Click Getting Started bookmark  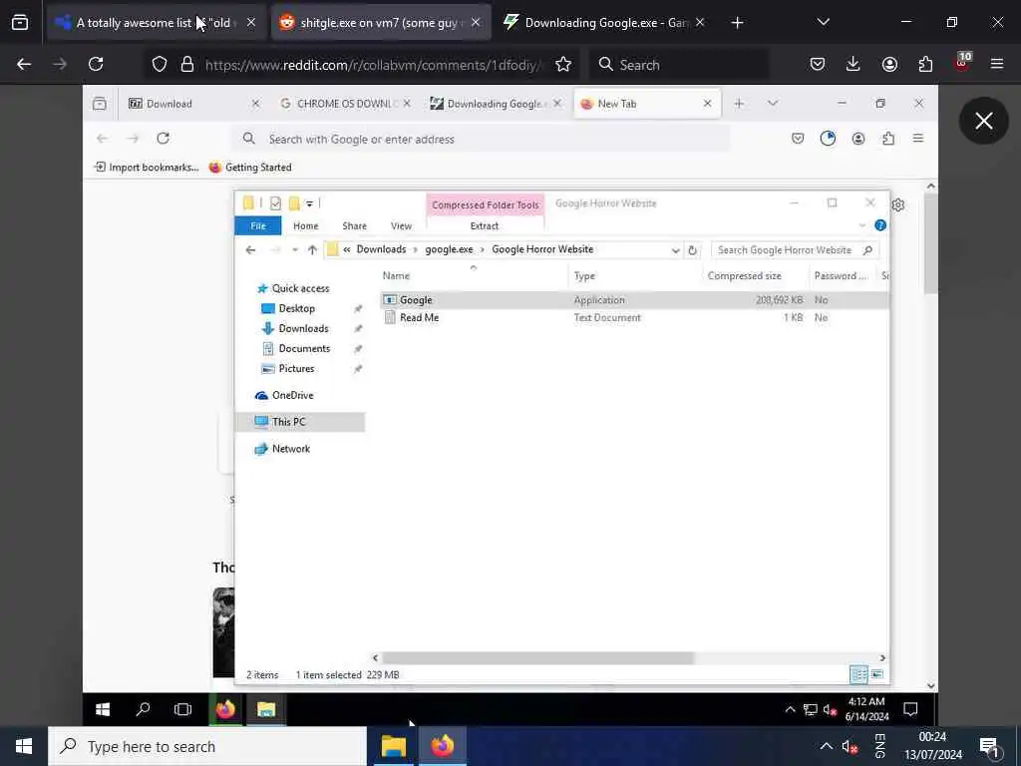point(250,168)
